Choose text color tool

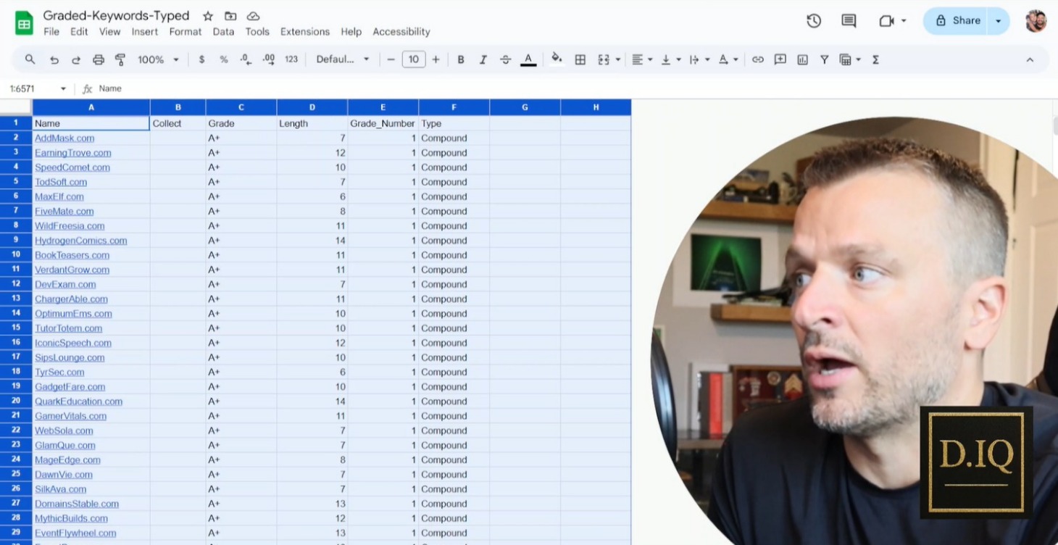click(528, 60)
